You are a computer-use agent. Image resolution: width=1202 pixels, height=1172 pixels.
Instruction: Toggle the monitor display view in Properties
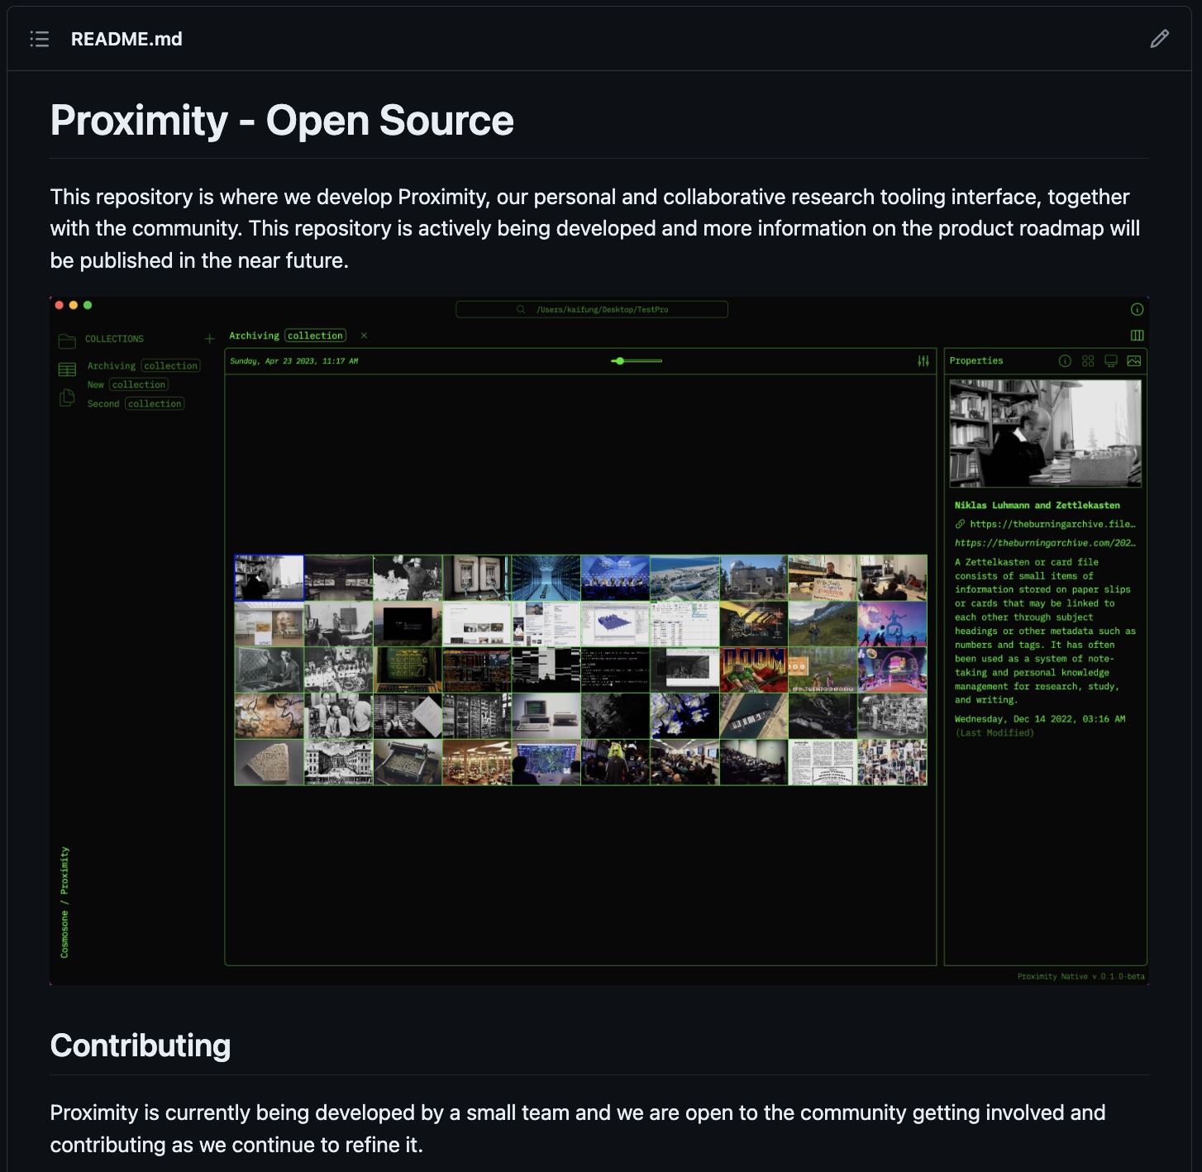pyautogui.click(x=1110, y=361)
